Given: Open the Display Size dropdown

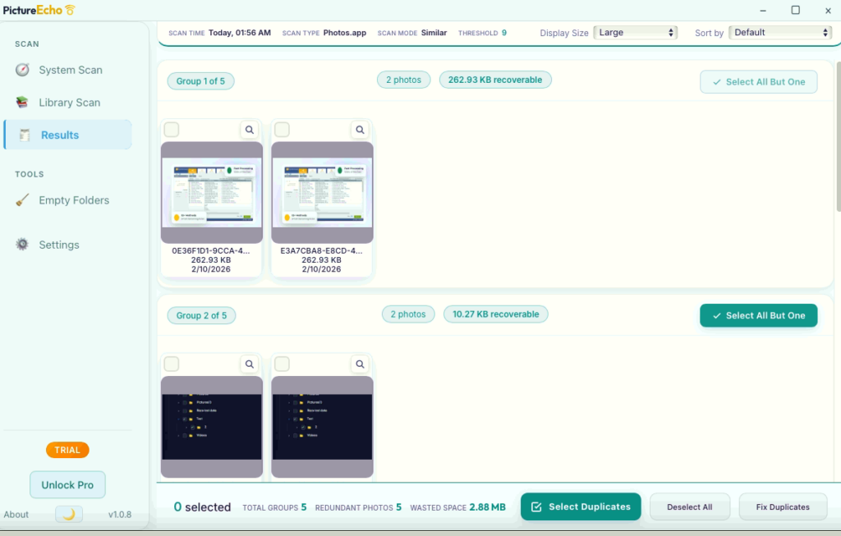Looking at the screenshot, I should click(x=635, y=33).
